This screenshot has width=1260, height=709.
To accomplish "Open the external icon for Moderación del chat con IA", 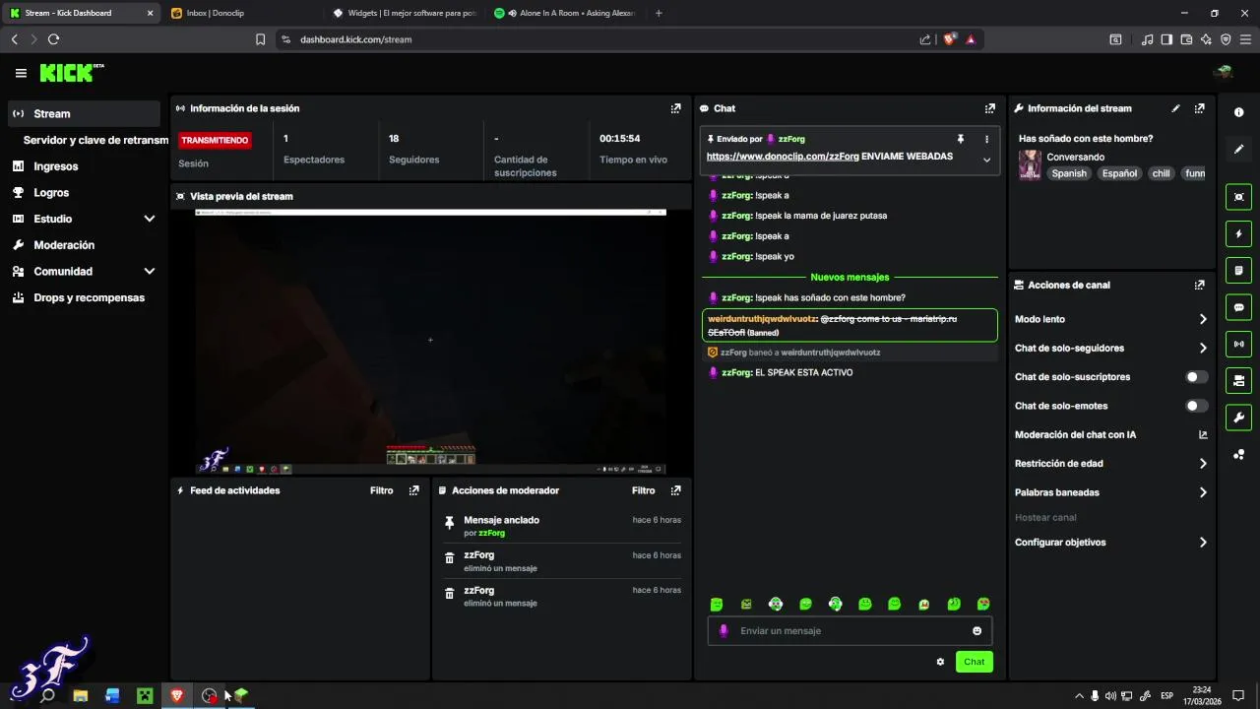I will pos(1203,434).
